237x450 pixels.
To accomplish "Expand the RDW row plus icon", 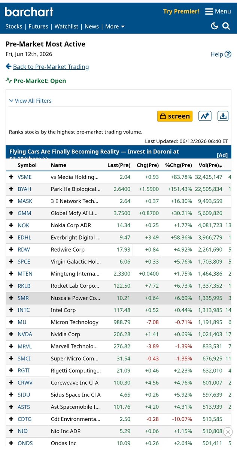I will 11,249.
